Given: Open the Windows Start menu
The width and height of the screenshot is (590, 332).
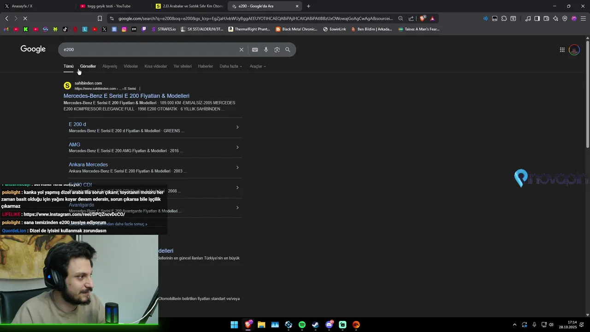Looking at the screenshot, I should [x=234, y=325].
